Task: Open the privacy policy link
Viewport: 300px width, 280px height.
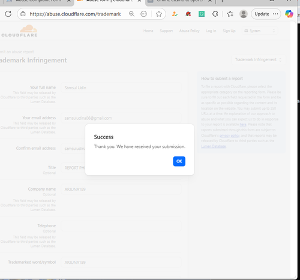Action: (x=229, y=136)
